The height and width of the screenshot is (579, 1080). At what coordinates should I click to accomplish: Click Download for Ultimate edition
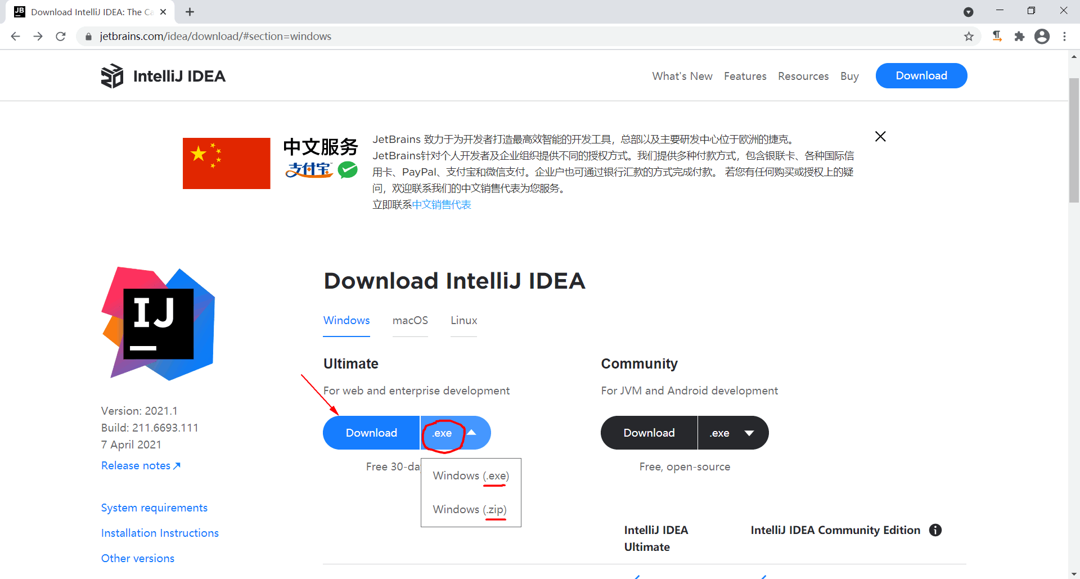click(x=371, y=433)
